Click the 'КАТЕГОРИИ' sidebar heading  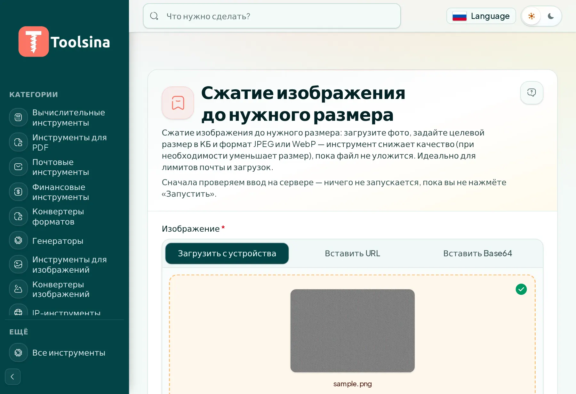point(34,94)
